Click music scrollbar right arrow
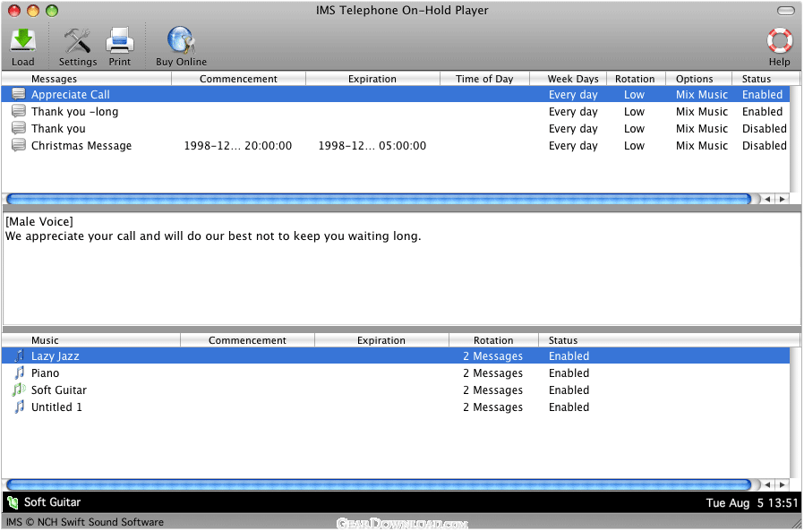This screenshot has height=531, width=804. click(782, 484)
